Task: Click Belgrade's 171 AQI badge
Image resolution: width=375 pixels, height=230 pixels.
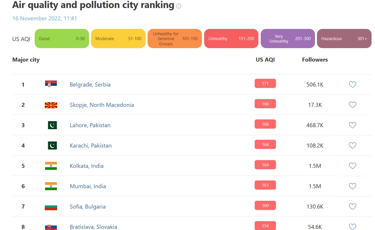Action: [265, 84]
